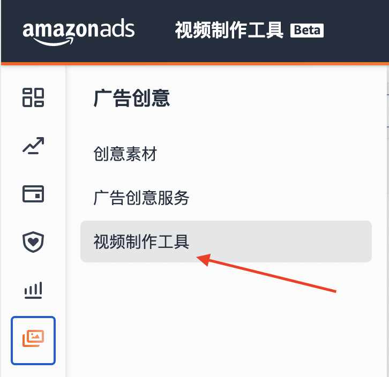This screenshot has width=389, height=377.
Task: Click the header title 视频制作工具
Action: click(x=229, y=31)
